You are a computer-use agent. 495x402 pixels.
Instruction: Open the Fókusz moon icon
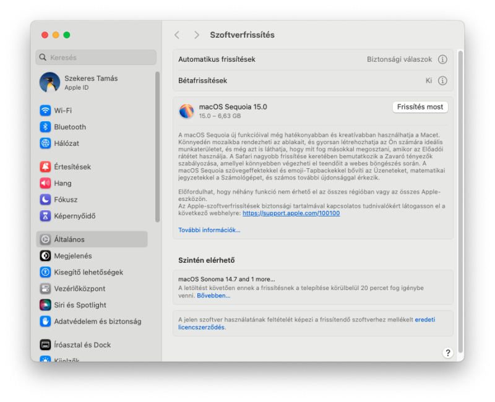(45, 199)
